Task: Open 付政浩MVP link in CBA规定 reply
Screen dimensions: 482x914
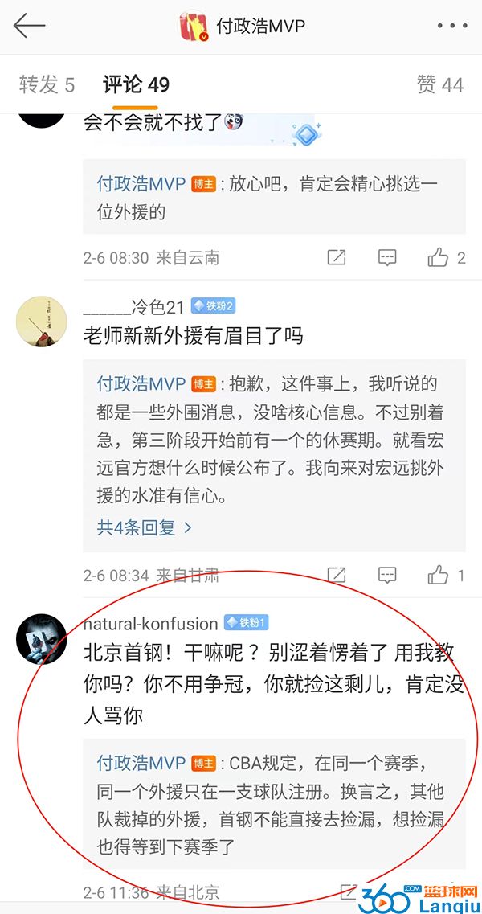Action: pyautogui.click(x=141, y=762)
